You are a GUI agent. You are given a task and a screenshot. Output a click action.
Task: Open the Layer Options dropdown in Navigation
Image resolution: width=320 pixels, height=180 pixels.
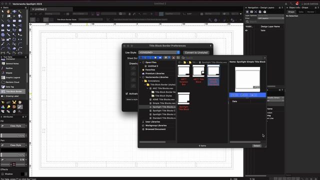coord(270,15)
